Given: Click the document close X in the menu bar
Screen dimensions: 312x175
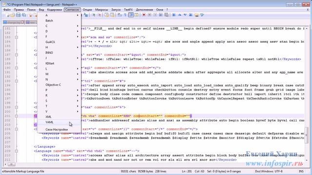Looking at the screenshot, I should pyautogui.click(x=308, y=10).
